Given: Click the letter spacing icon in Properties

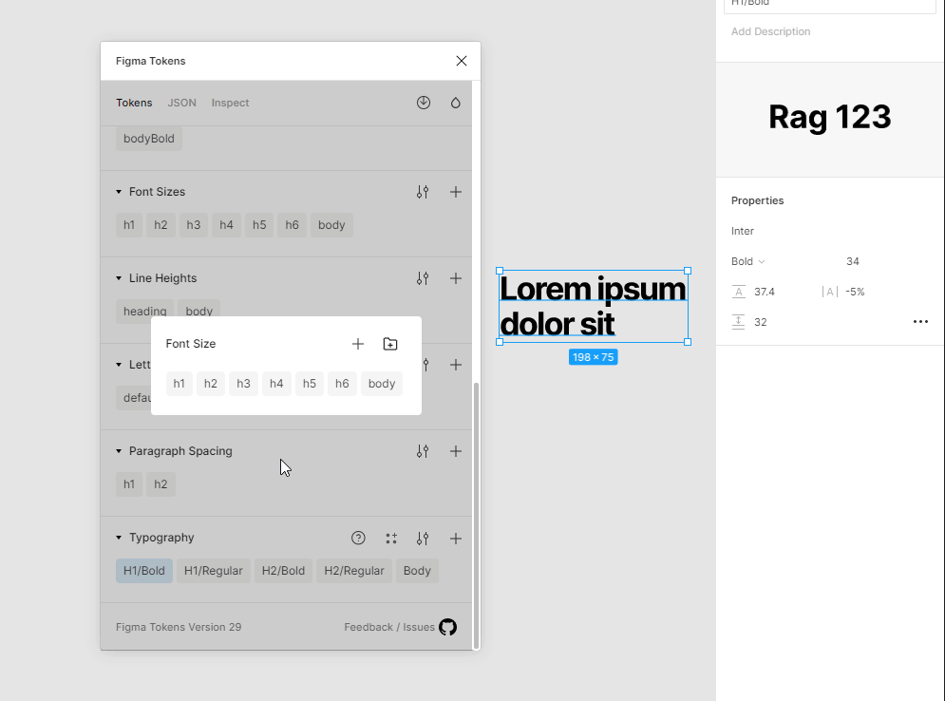Looking at the screenshot, I should [830, 292].
